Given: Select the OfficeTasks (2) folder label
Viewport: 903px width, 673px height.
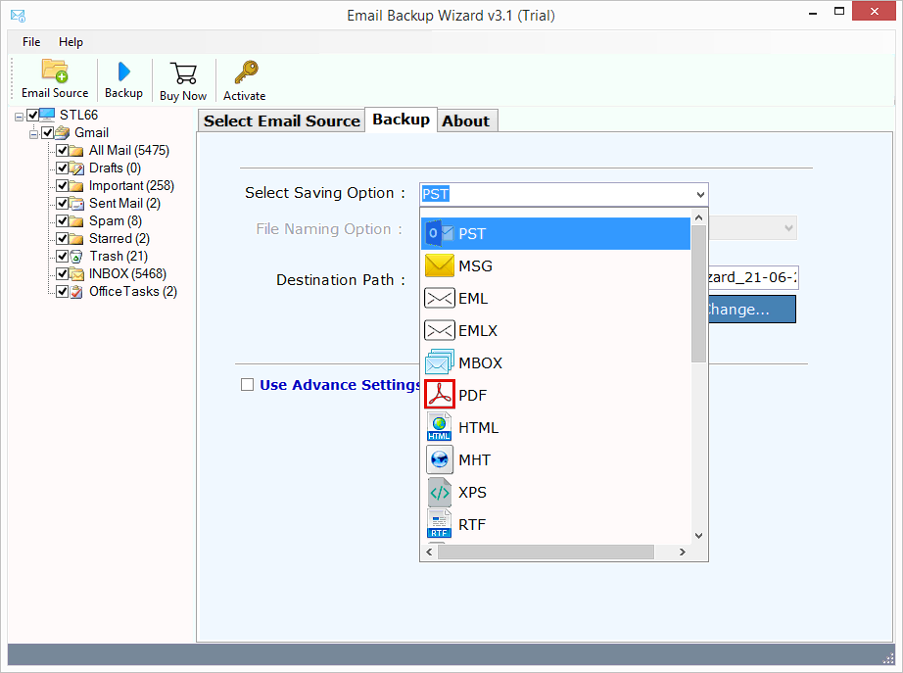Looking at the screenshot, I should click(132, 292).
